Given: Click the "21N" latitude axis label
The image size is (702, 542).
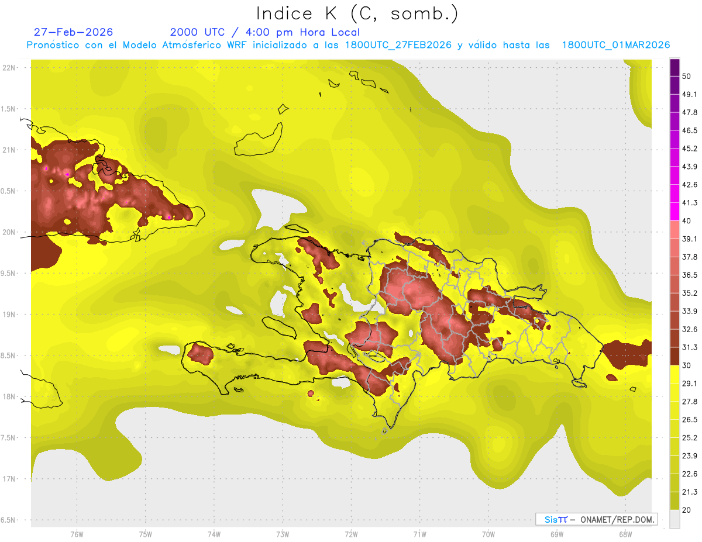Looking at the screenshot, I should [9, 150].
